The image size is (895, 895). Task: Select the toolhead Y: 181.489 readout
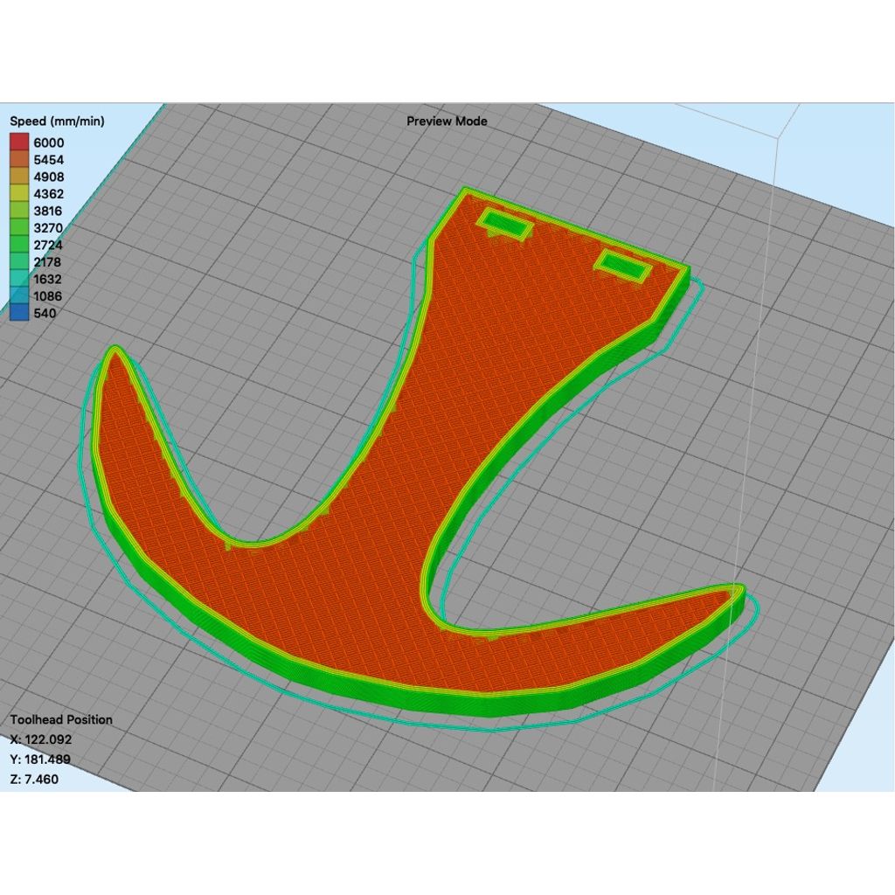(41, 760)
